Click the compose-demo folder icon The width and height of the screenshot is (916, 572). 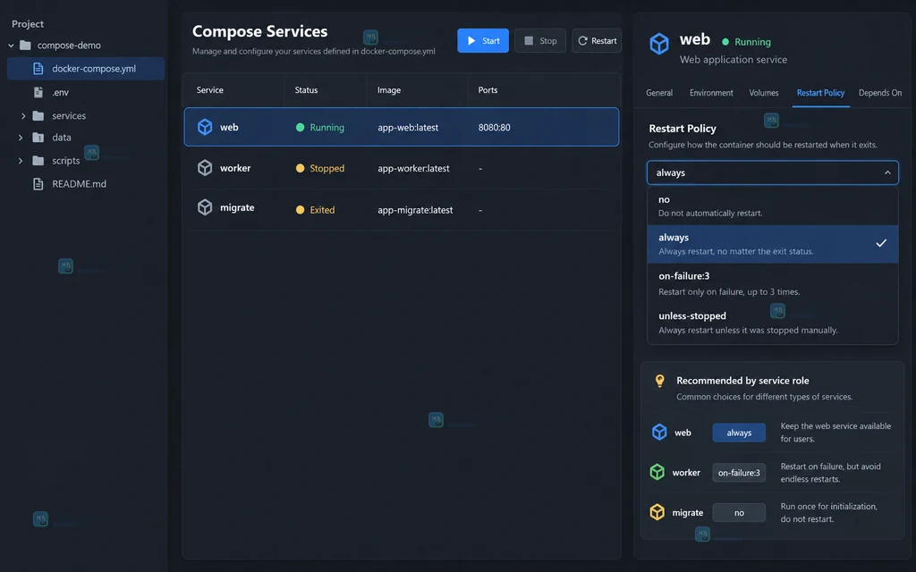pyautogui.click(x=25, y=45)
